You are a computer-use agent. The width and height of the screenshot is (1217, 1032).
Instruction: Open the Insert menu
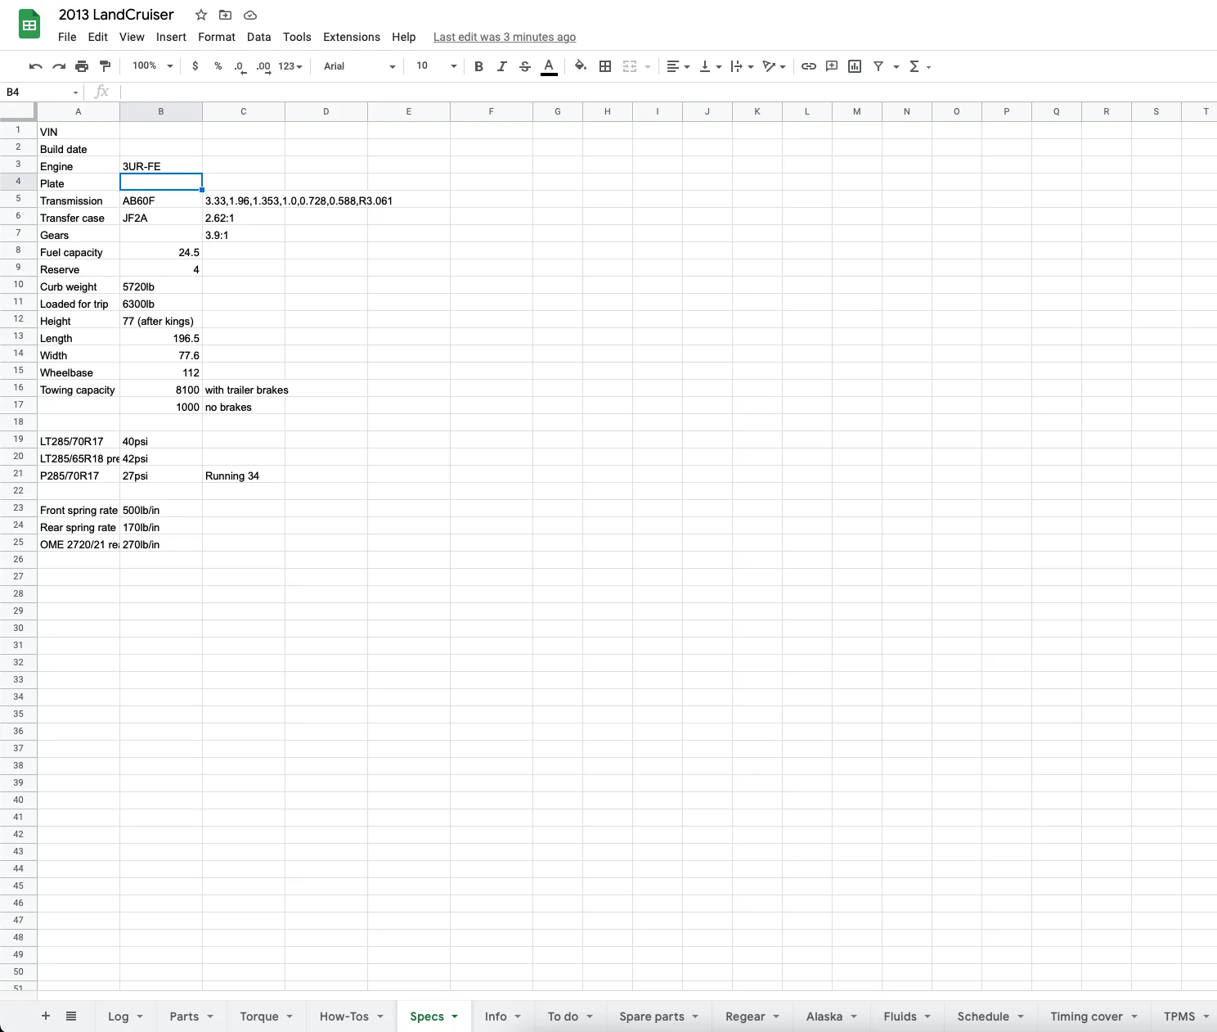(171, 37)
